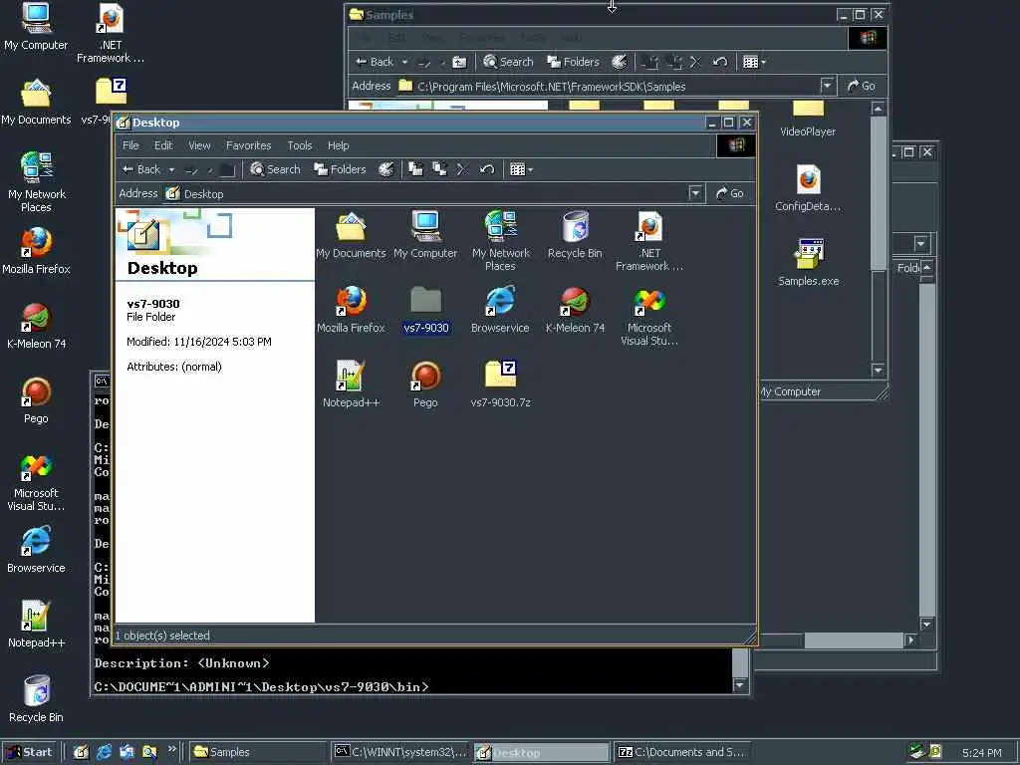
Task: Click Search in the Desktop window toolbar
Action: pos(276,169)
